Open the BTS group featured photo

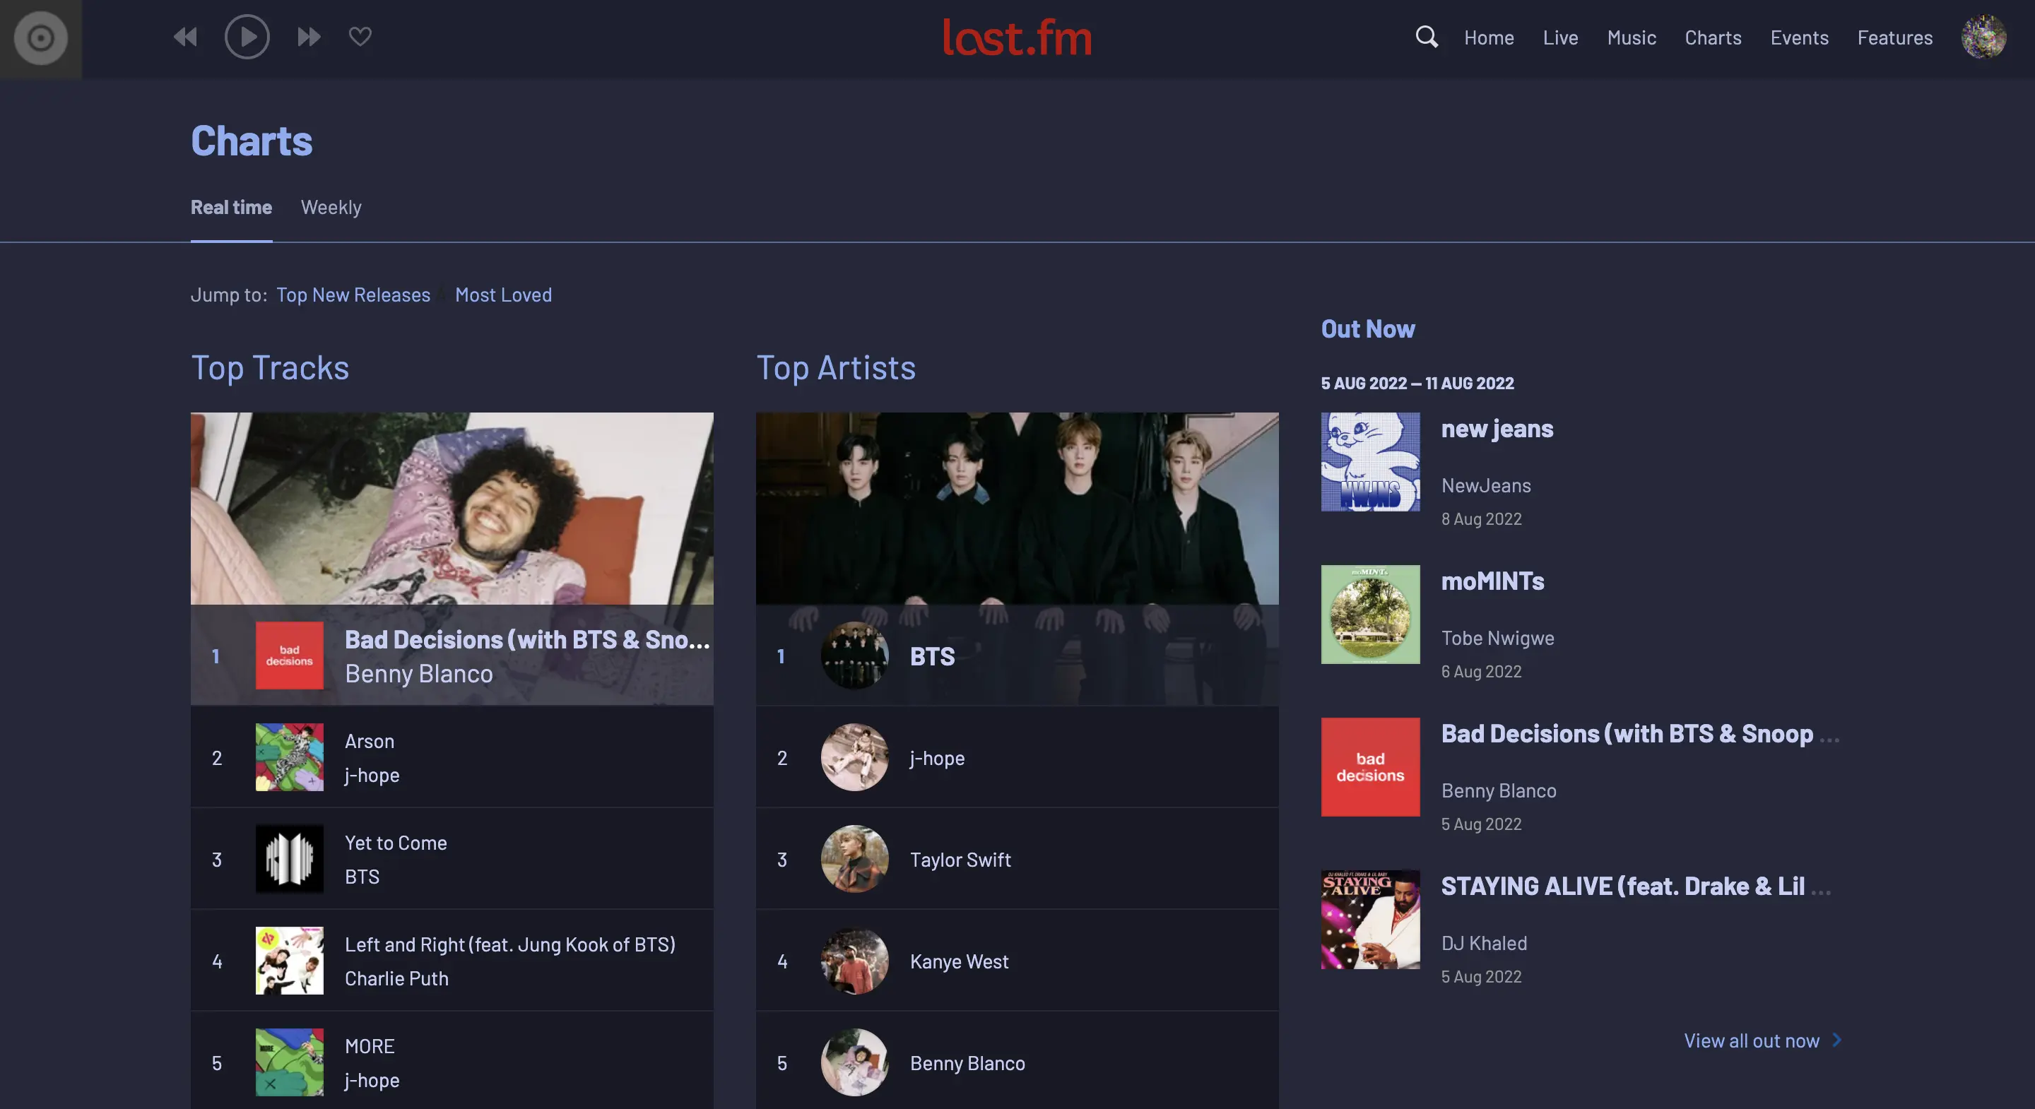click(x=1017, y=508)
